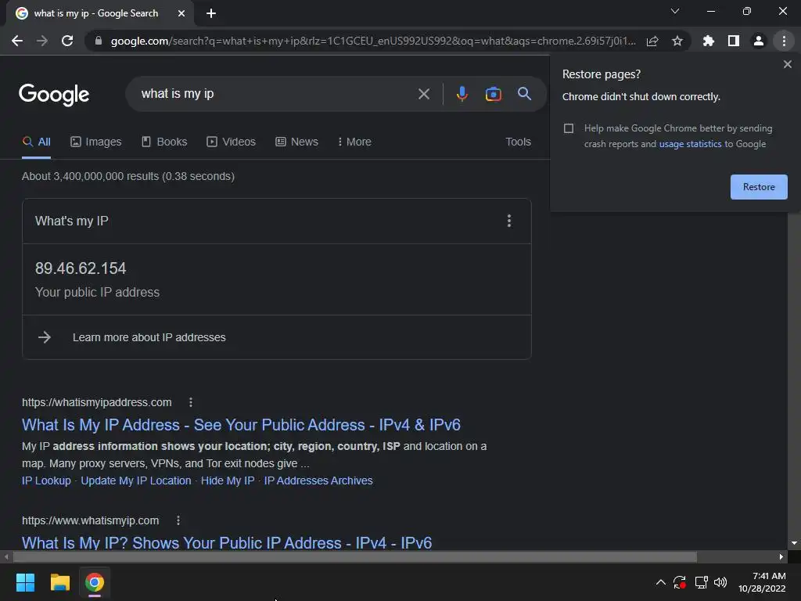
Task: Share this page using the share icon
Action: 652,41
